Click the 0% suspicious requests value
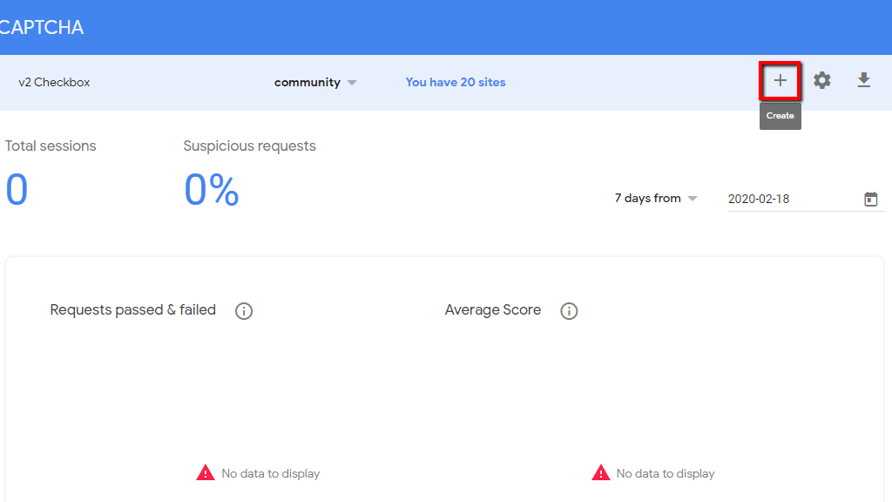This screenshot has height=502, width=892. pos(211,189)
